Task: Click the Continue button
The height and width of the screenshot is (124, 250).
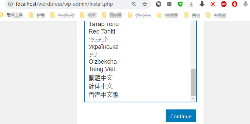Action: pos(181,116)
